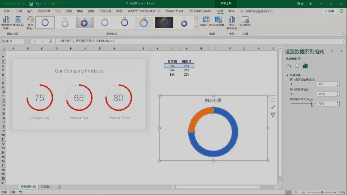Click the Select Data icon

[x=218, y=22]
